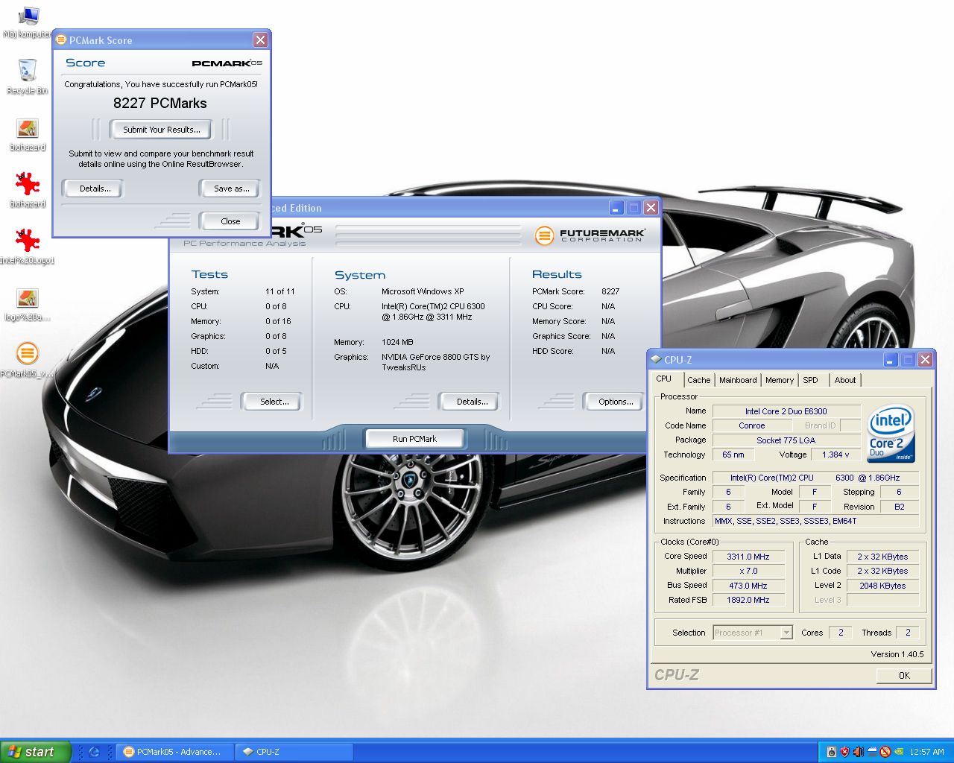The image size is (954, 763).
Task: Minimize the CPU-Z window
Action: click(x=891, y=360)
